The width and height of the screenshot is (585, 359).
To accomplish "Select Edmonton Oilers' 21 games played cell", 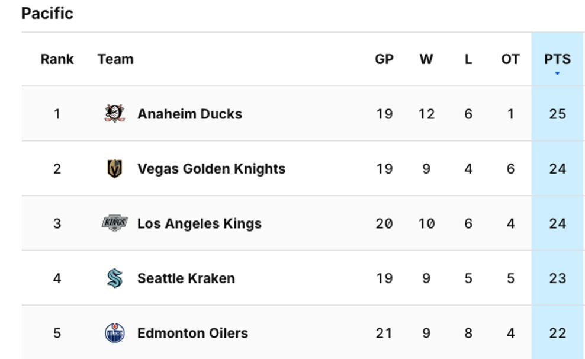I will tap(384, 333).
